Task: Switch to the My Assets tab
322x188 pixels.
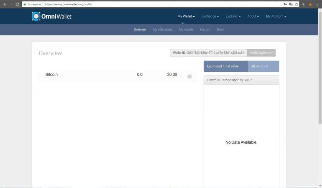Action: [186, 30]
